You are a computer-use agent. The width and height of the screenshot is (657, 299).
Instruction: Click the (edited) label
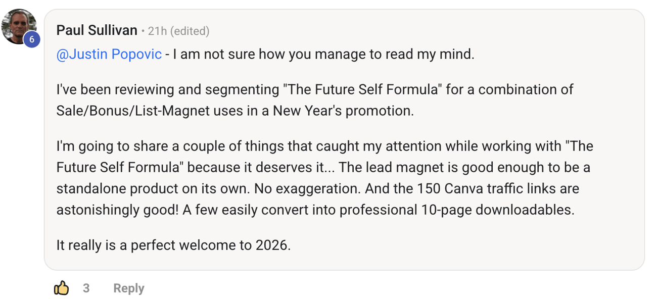(x=190, y=31)
